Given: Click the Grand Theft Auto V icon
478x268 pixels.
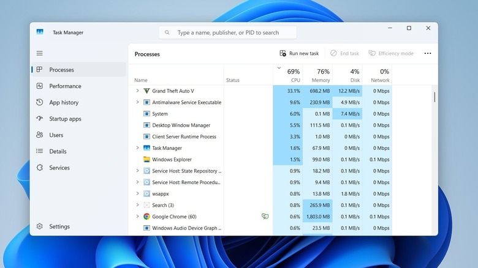Looking at the screenshot, I should 146,91.
